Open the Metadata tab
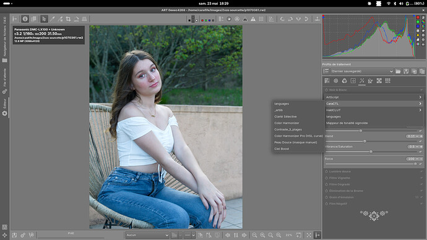This screenshot has width=427, height=240. point(388,80)
